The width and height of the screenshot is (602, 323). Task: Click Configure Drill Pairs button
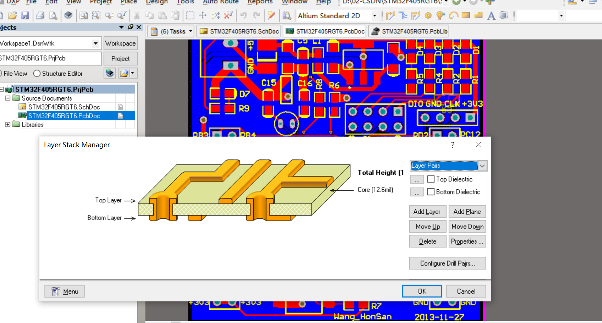[447, 263]
